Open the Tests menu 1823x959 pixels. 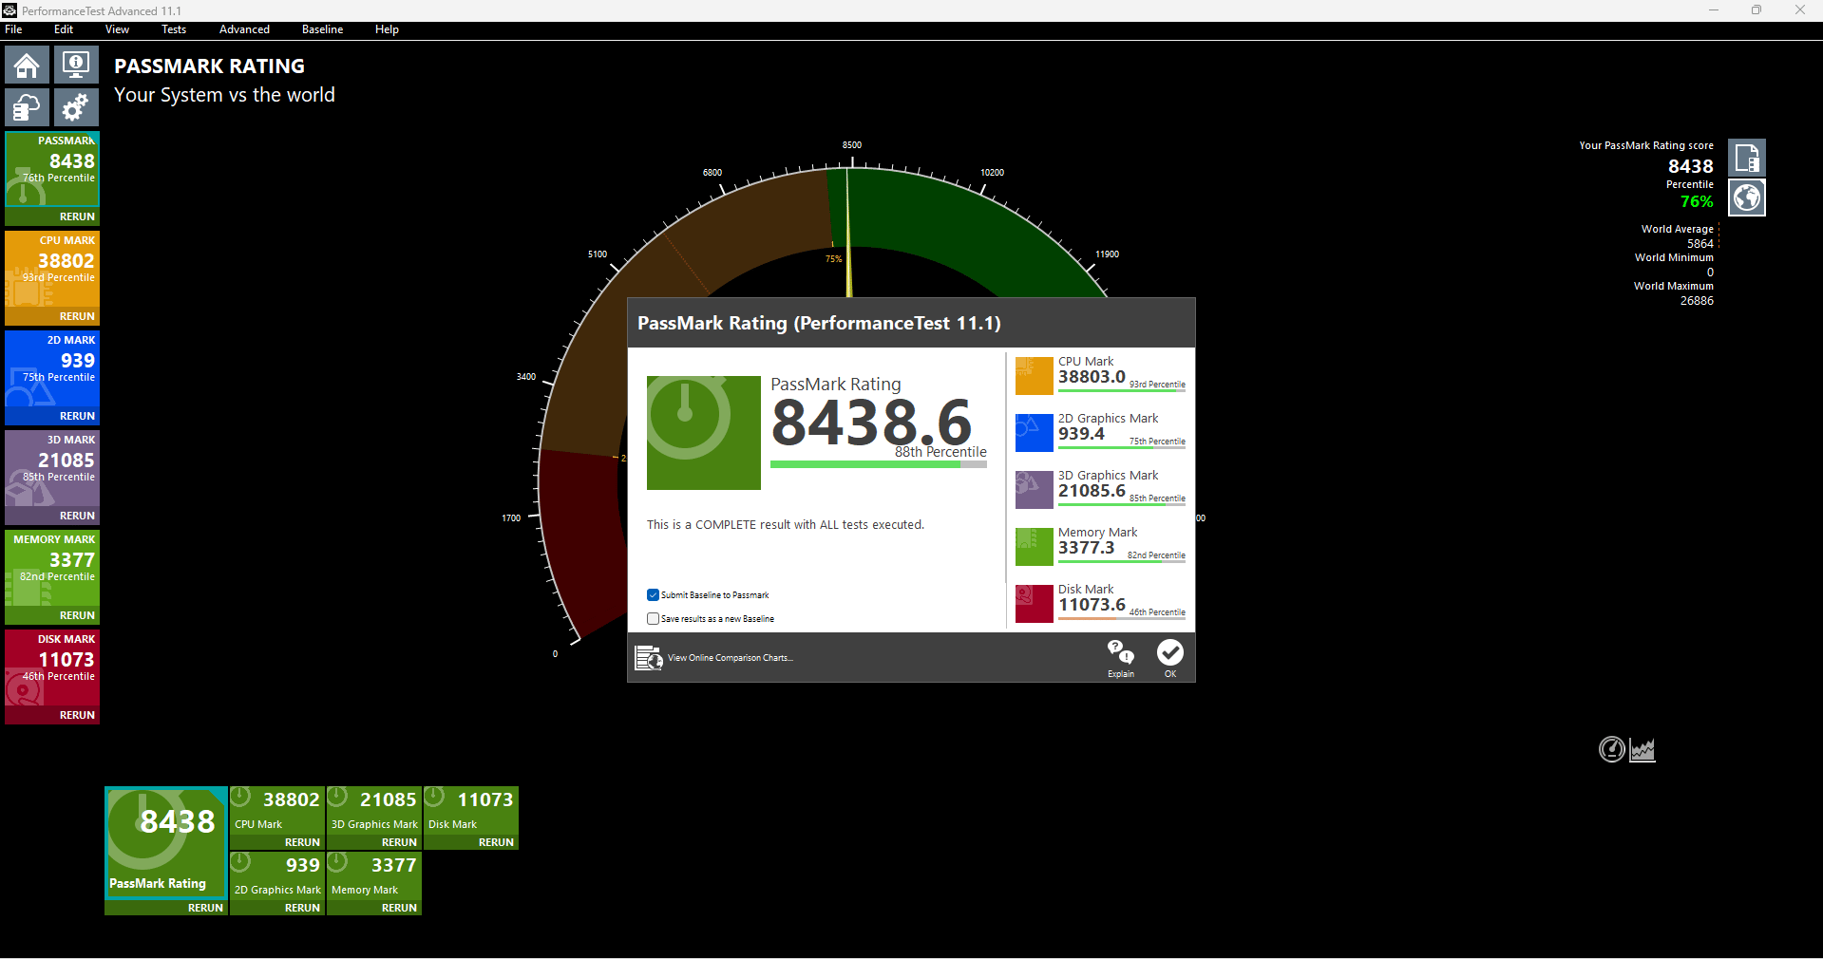(x=174, y=29)
